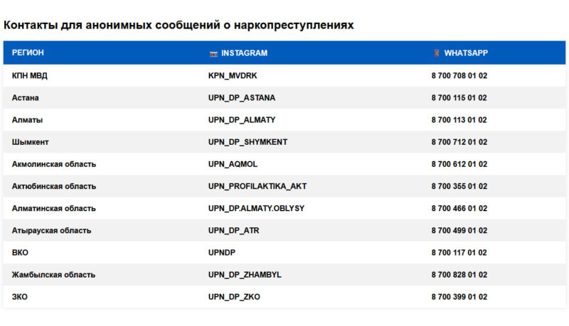
Task: Open the KPN_MVDRK Instagram handle
Action: (x=233, y=76)
